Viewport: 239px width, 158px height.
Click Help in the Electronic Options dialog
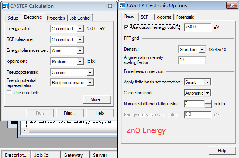pos(222,151)
